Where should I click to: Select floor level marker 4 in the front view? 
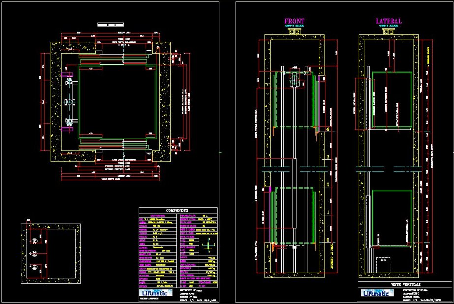coord(328,129)
